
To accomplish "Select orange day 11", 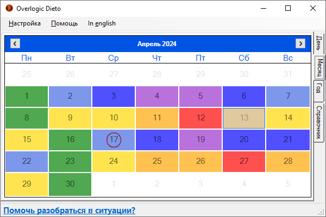I will 157,118.
